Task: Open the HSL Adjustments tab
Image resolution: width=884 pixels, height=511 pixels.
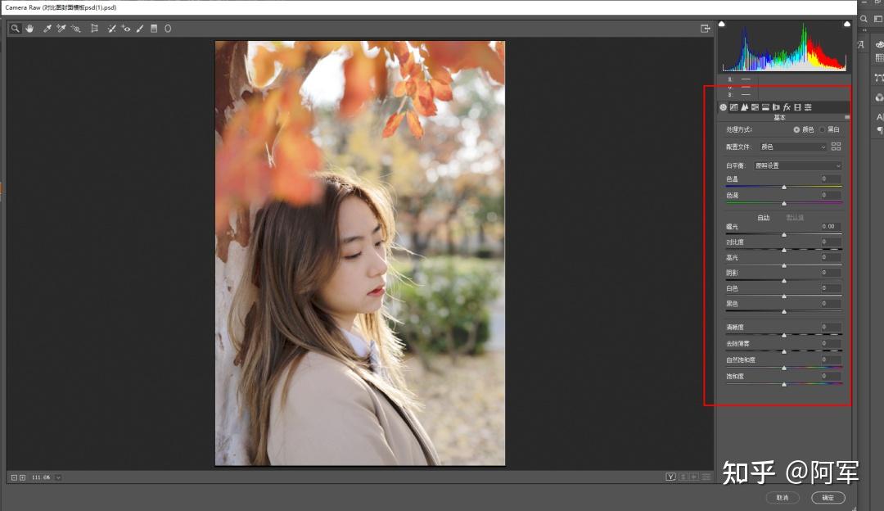Action: [x=755, y=107]
